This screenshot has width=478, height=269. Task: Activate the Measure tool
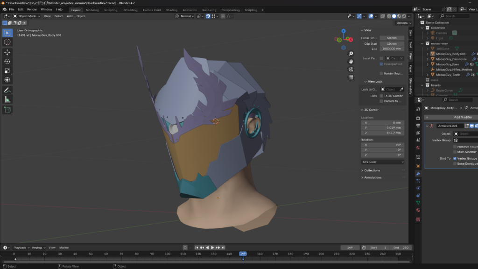click(x=7, y=99)
